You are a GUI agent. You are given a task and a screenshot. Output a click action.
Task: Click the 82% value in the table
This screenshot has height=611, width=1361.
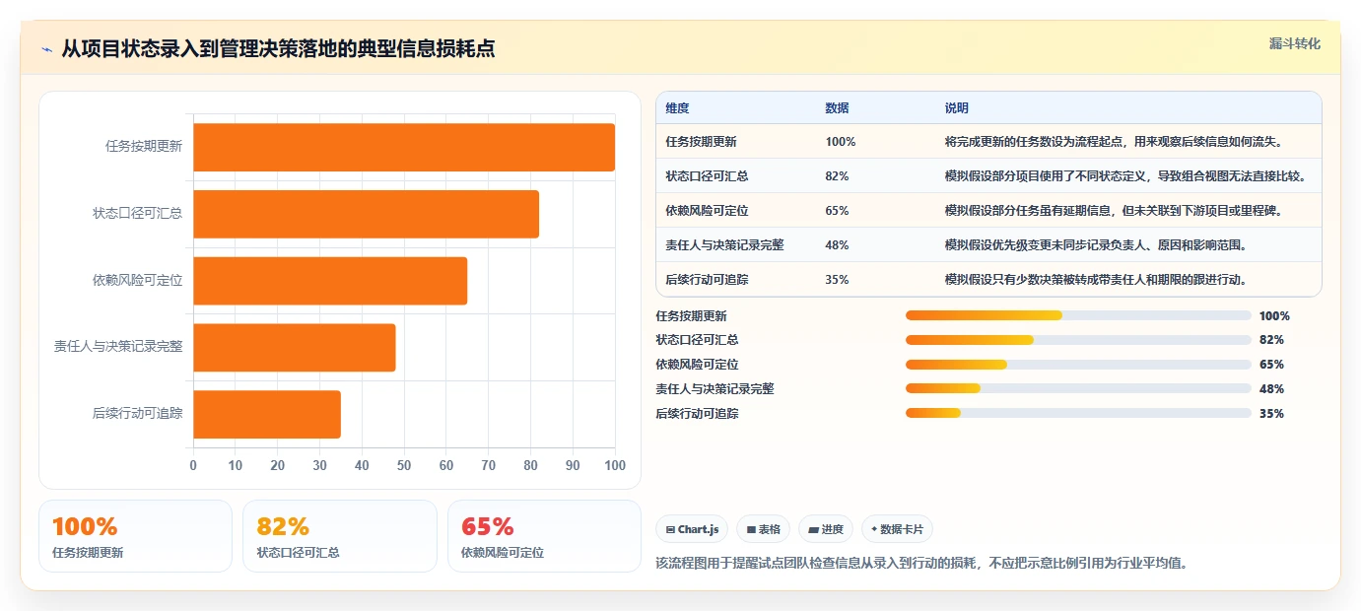[838, 176]
